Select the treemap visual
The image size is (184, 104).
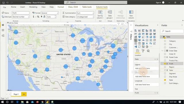click(x=155, y=37)
